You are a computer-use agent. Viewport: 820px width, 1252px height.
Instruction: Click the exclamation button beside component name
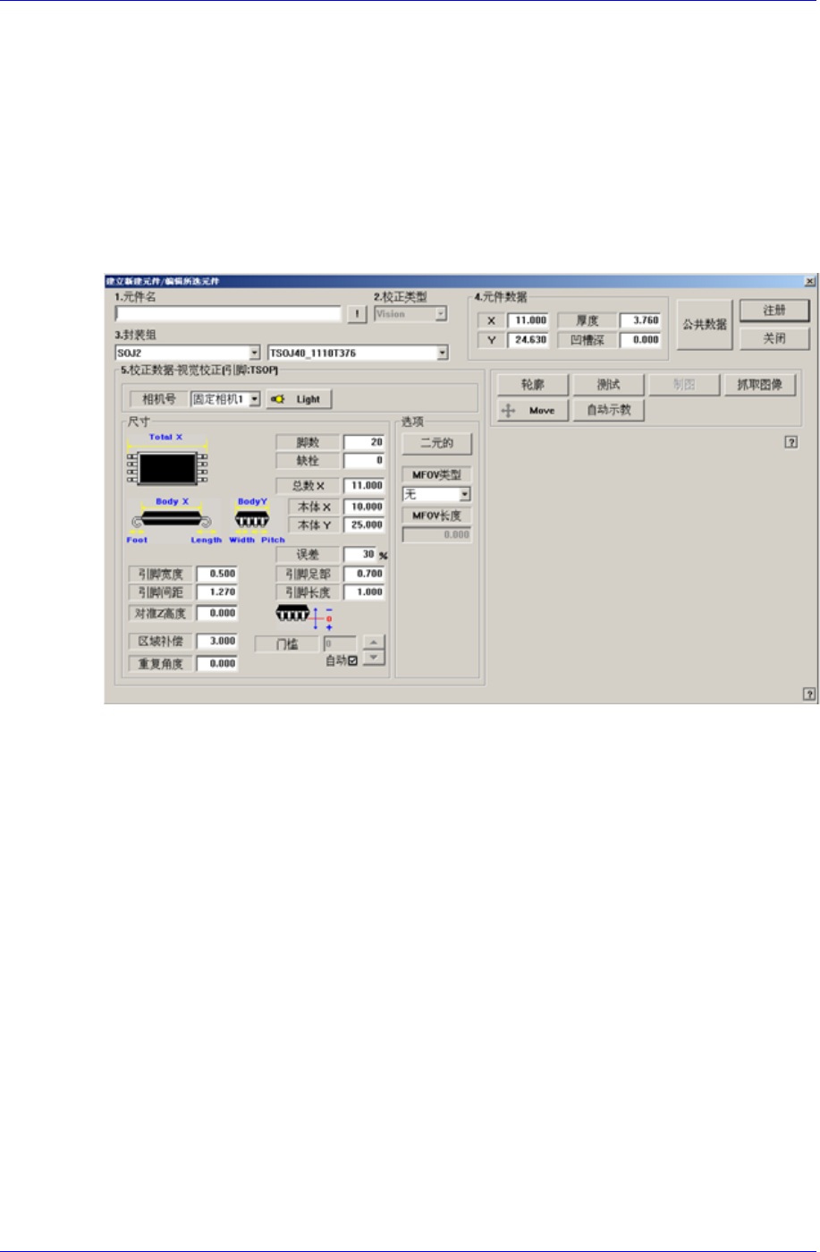pos(357,314)
